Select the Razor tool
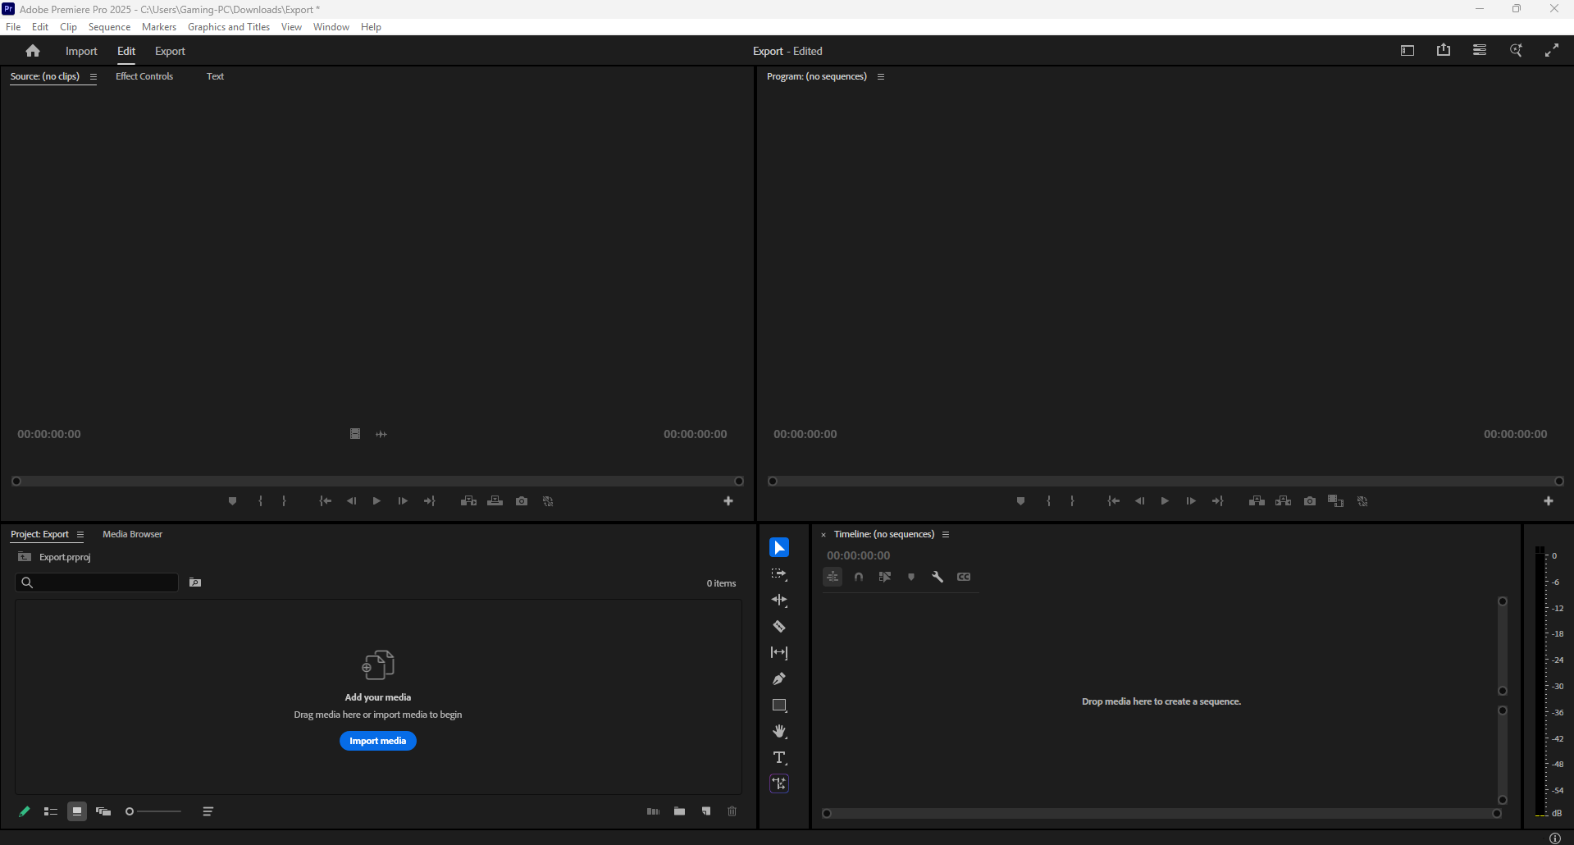This screenshot has width=1574, height=845. click(778, 627)
